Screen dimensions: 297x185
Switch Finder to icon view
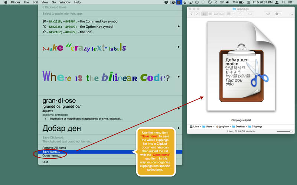(205, 14)
